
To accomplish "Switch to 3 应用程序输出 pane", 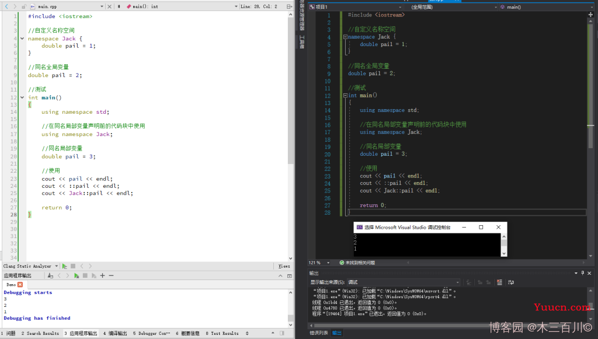I will [x=81, y=333].
